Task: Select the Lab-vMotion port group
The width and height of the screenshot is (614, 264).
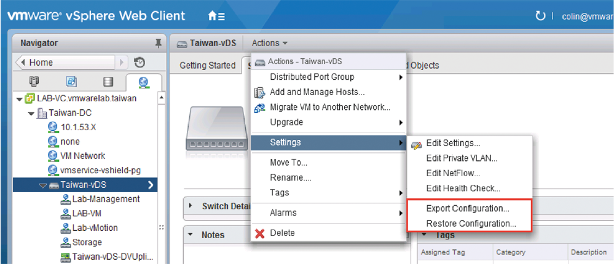Action: (95, 228)
